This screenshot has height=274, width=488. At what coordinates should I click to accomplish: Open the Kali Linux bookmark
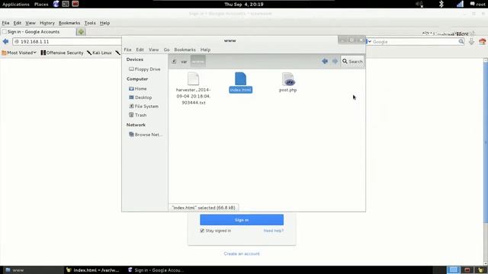pos(99,53)
